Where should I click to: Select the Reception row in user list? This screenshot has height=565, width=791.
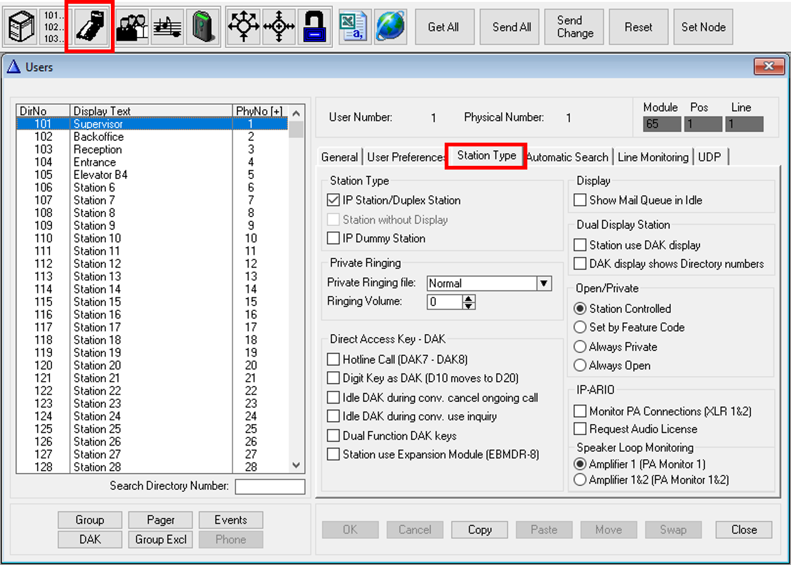(x=152, y=150)
